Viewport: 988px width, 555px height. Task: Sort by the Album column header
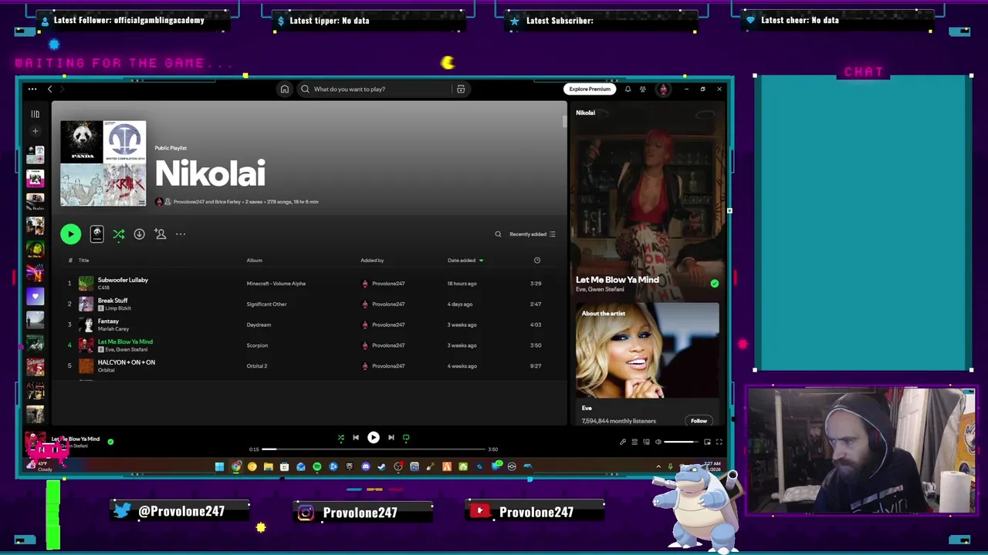coord(254,261)
